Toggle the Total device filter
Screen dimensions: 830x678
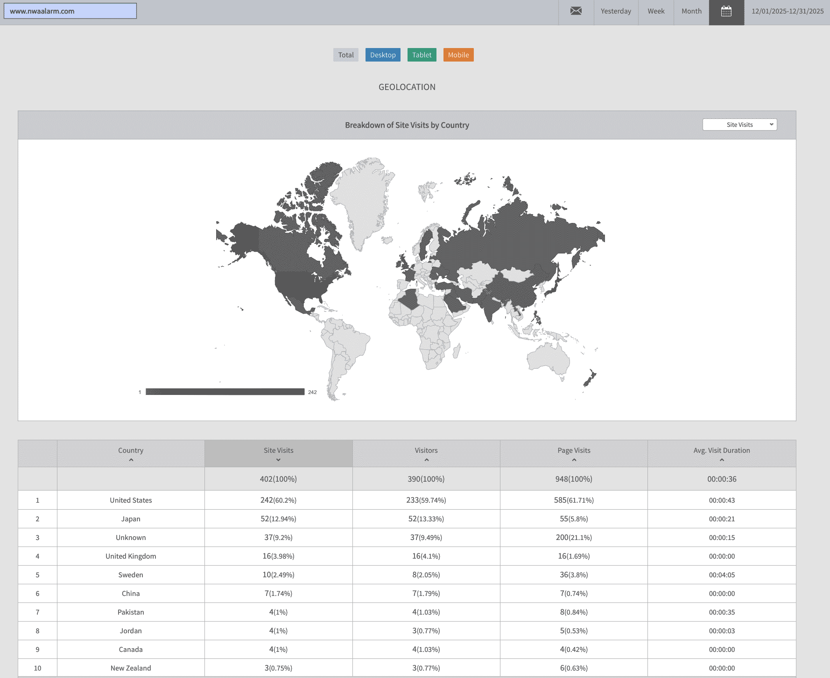346,55
